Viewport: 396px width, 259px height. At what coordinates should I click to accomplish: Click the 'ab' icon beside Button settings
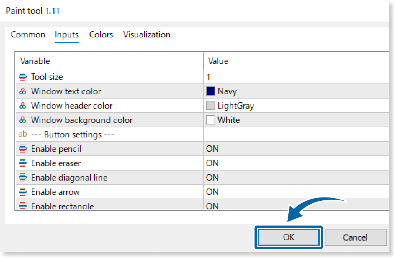tap(23, 135)
